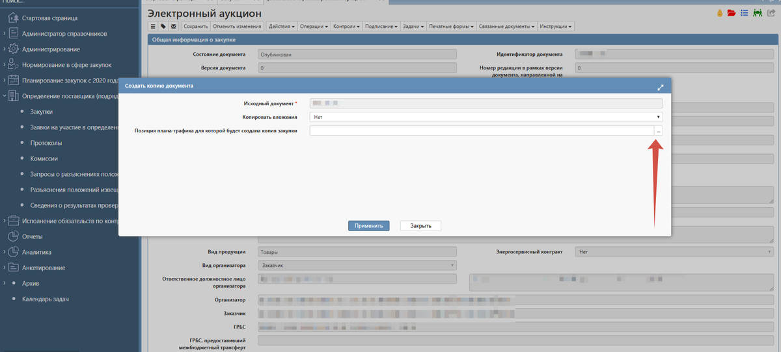Open the Копировать вложения dropdown
The height and width of the screenshot is (352, 781).
point(486,117)
